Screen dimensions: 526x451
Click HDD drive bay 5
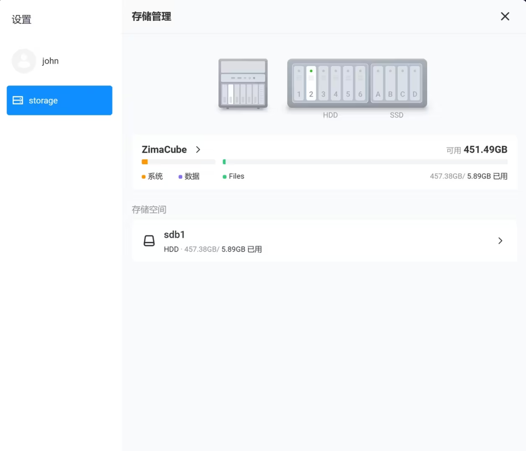[x=348, y=83]
